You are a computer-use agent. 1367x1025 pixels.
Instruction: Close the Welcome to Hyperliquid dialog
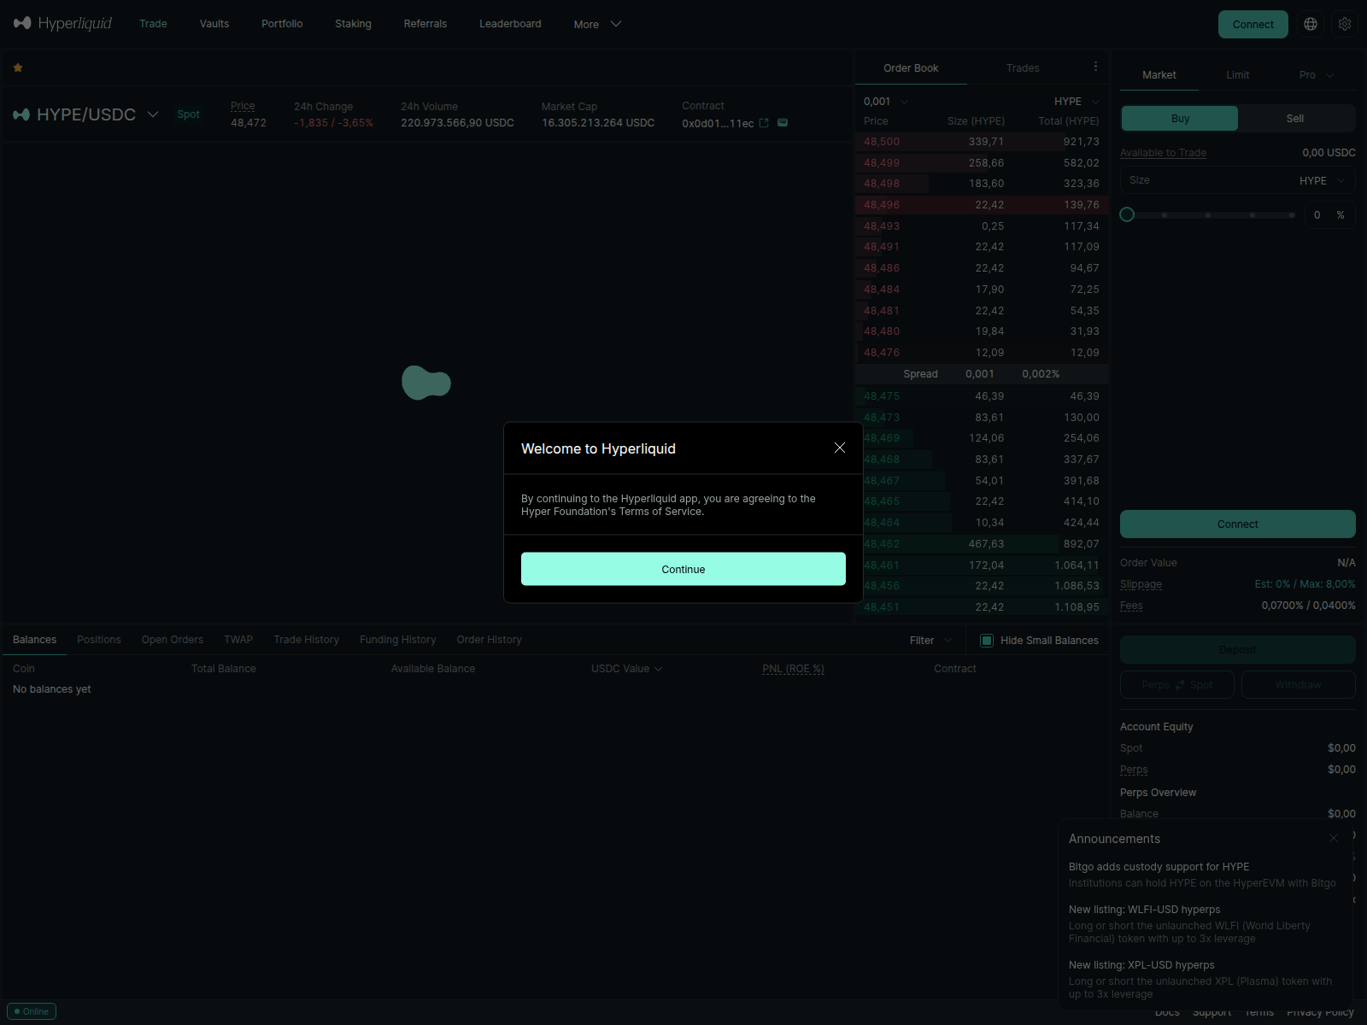[x=840, y=448]
